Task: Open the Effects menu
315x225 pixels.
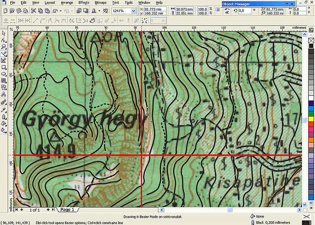Action: click(84, 3)
